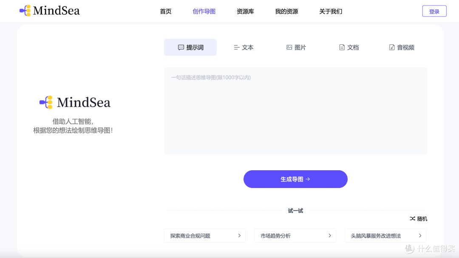The image size is (459, 258).
Task: Switch to the 文档 tab
Action: click(x=348, y=48)
